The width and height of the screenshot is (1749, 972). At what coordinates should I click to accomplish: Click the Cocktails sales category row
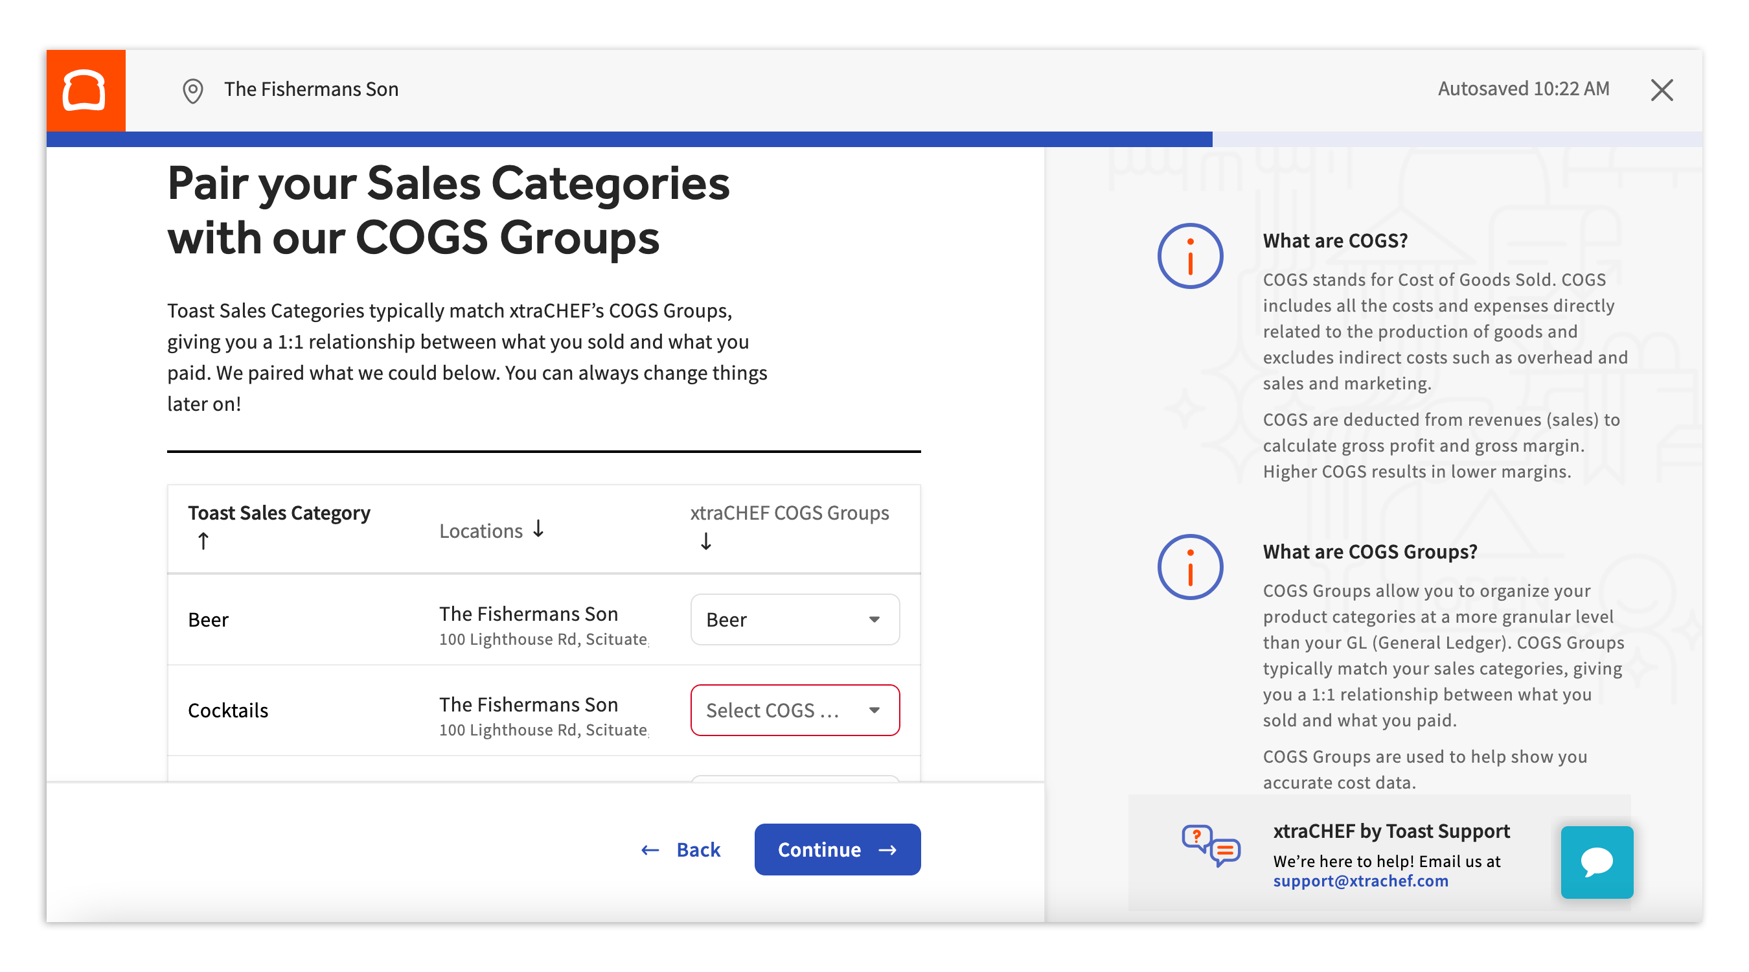[228, 710]
